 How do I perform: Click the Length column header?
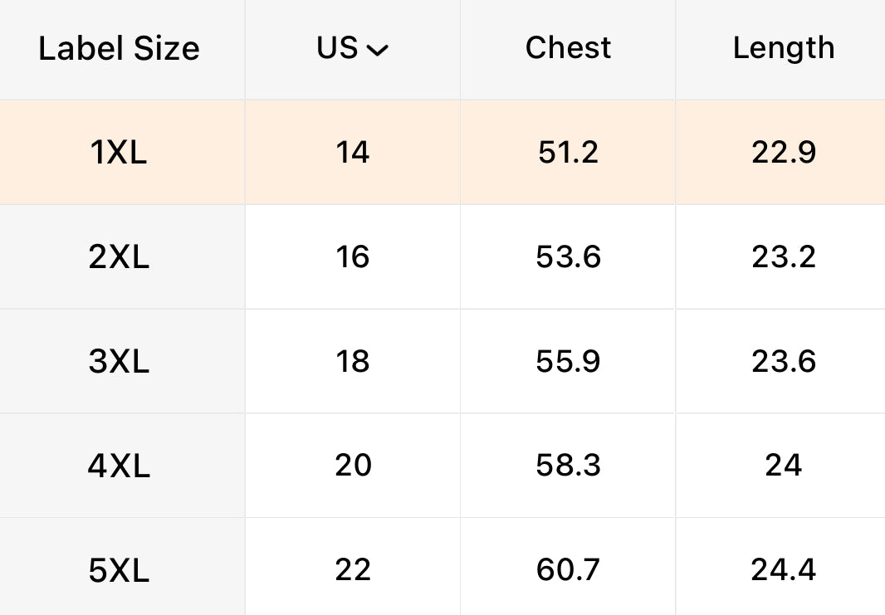click(x=783, y=48)
